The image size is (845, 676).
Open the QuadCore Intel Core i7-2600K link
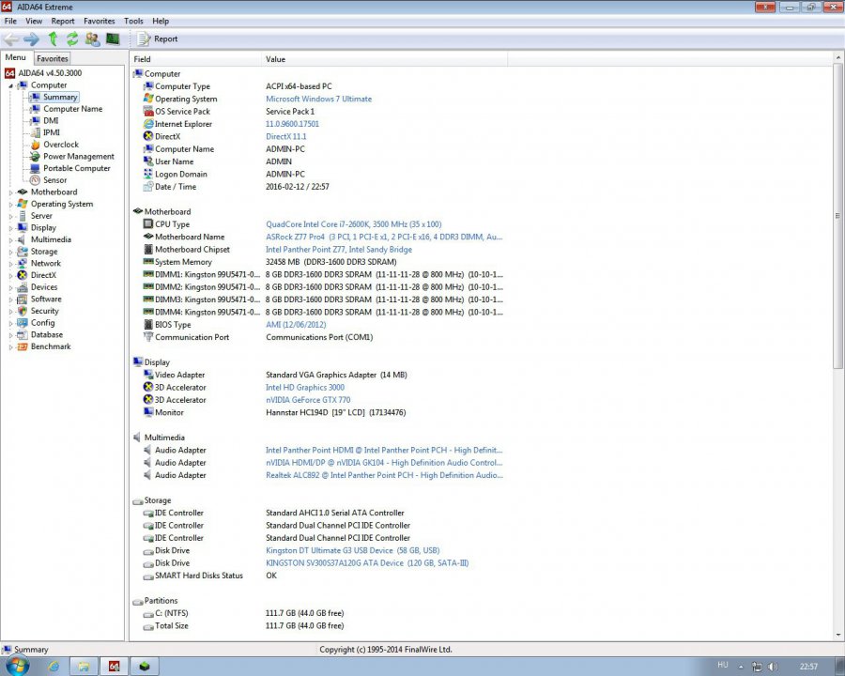pos(354,224)
